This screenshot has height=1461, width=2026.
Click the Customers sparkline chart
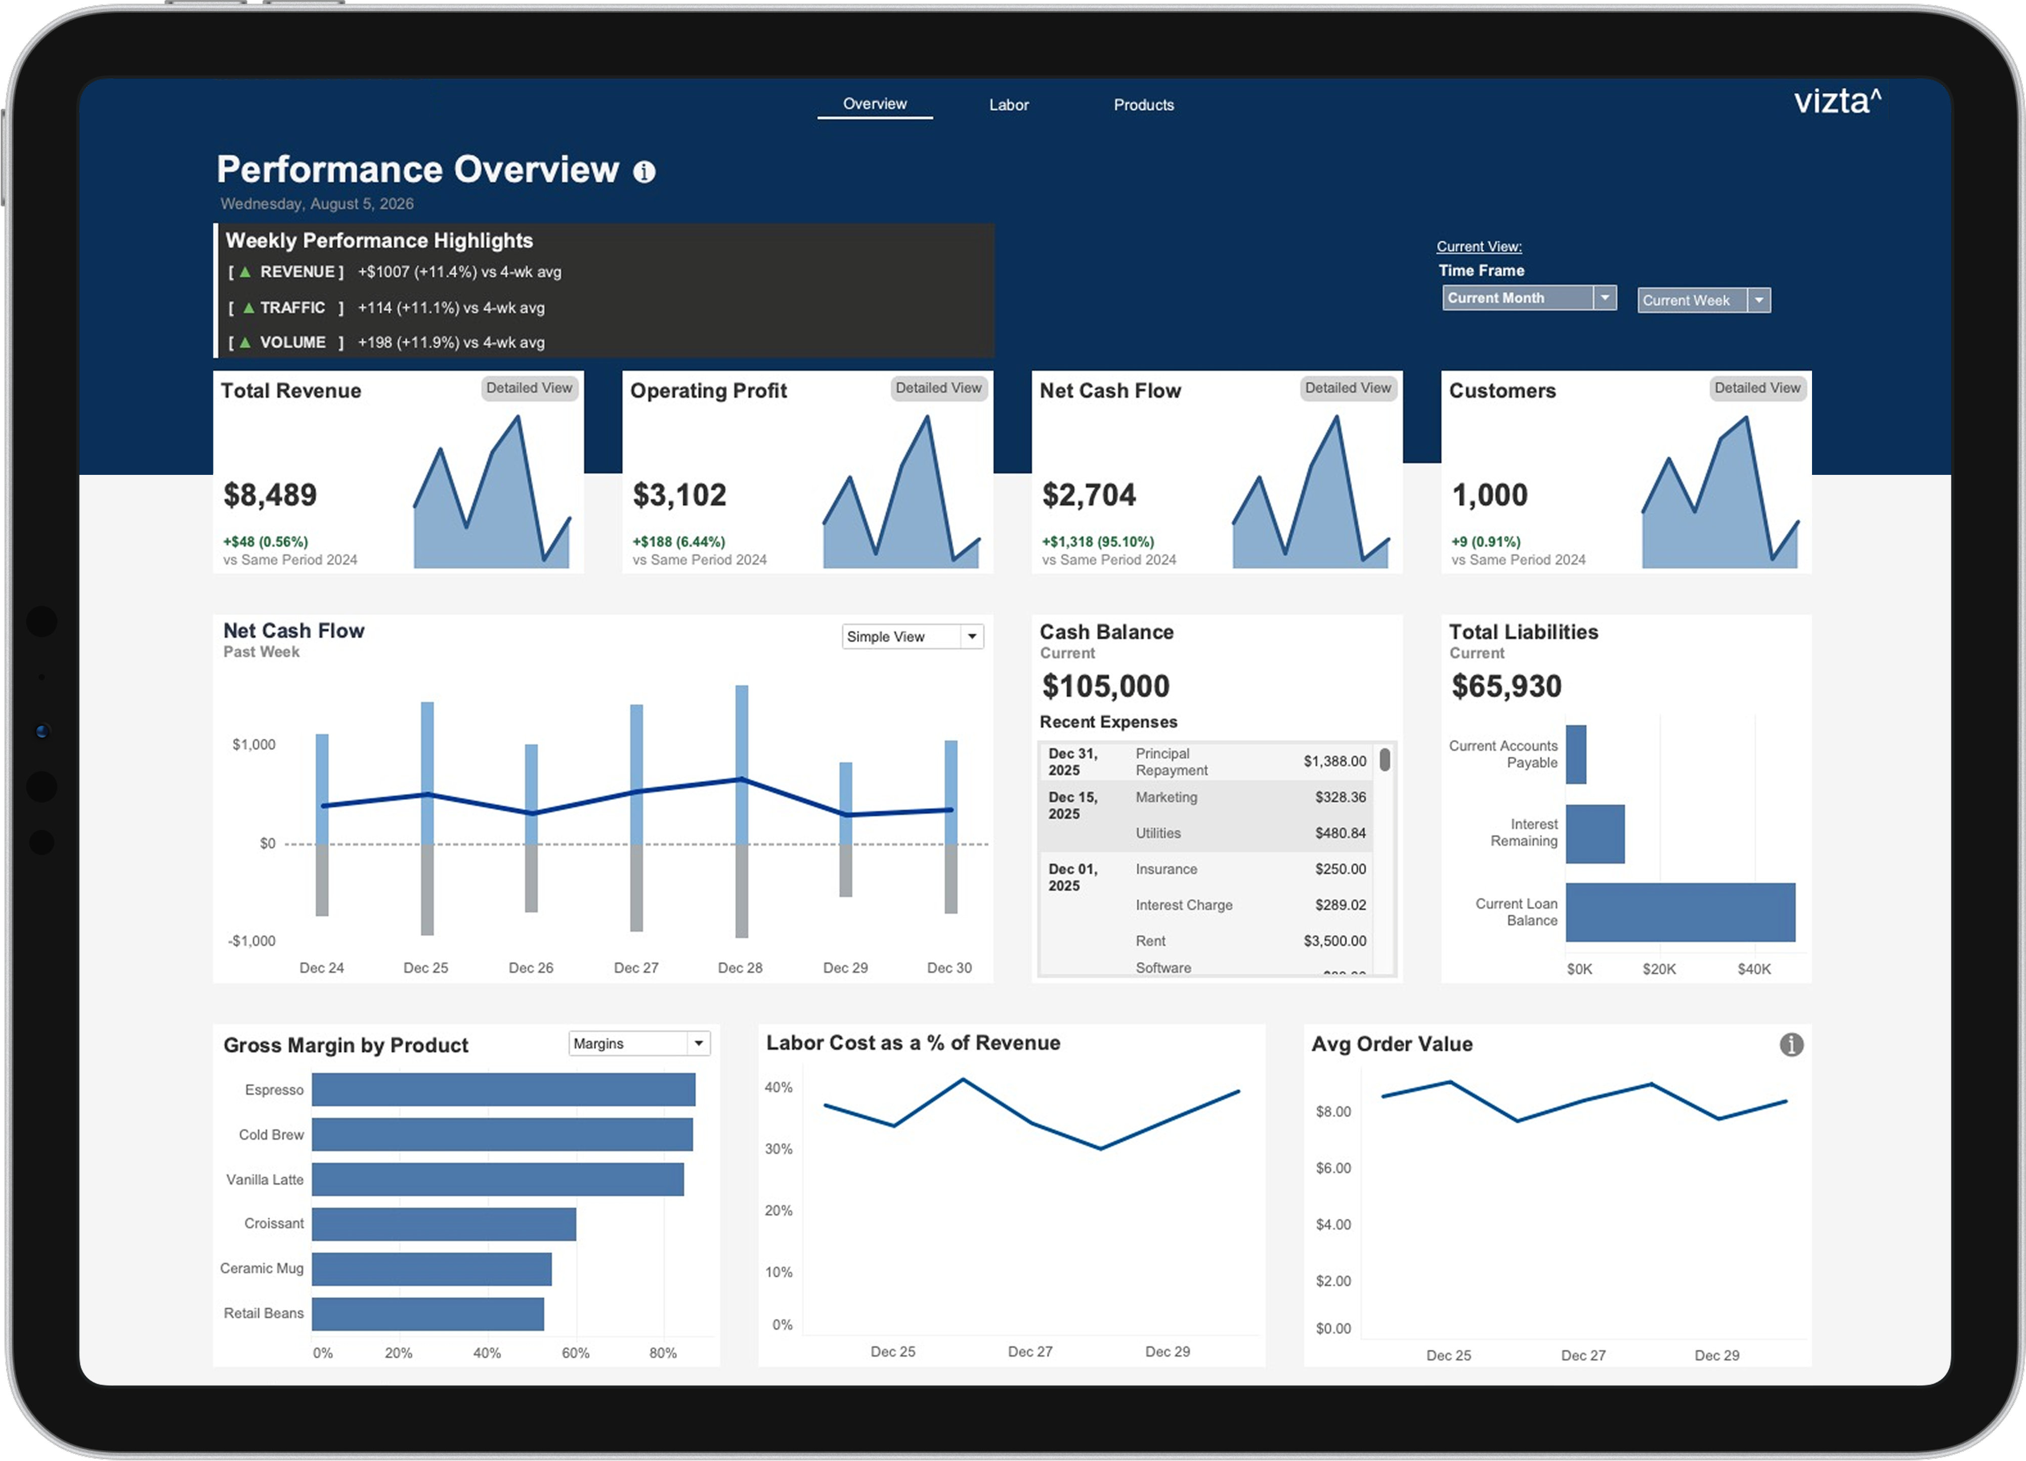pos(1719,492)
